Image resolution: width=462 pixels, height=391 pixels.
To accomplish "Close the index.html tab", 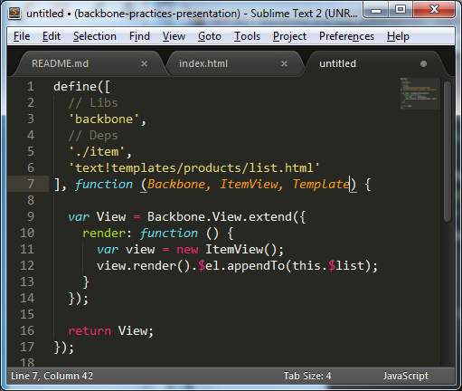I will coord(284,63).
